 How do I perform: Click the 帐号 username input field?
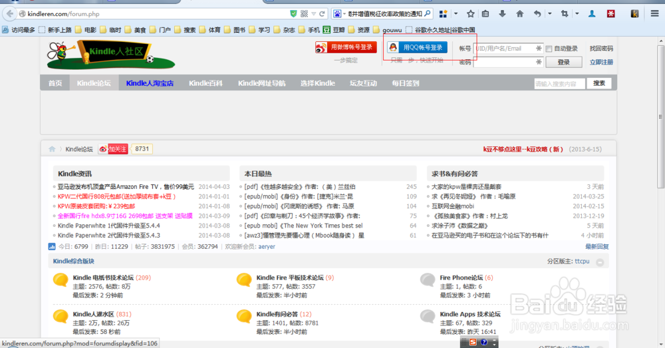[x=509, y=49]
